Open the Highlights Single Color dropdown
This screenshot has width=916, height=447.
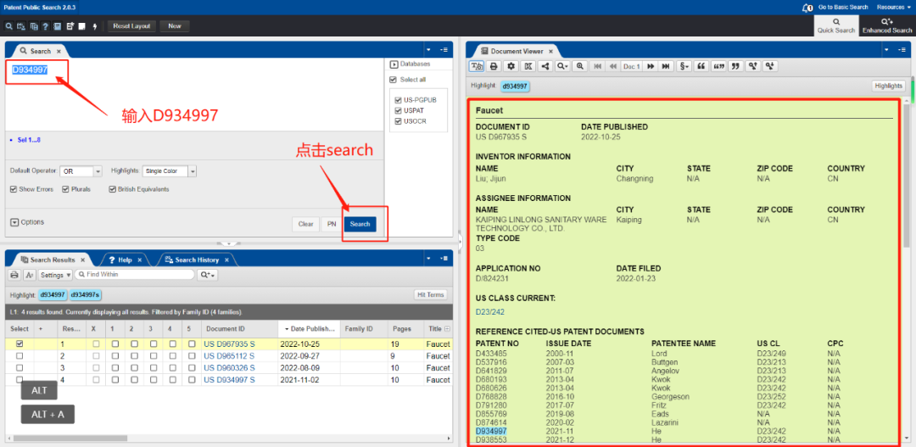(x=170, y=171)
